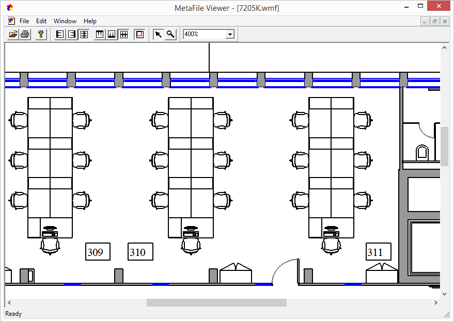Click the horizontal scrollbar right arrow

click(436, 303)
